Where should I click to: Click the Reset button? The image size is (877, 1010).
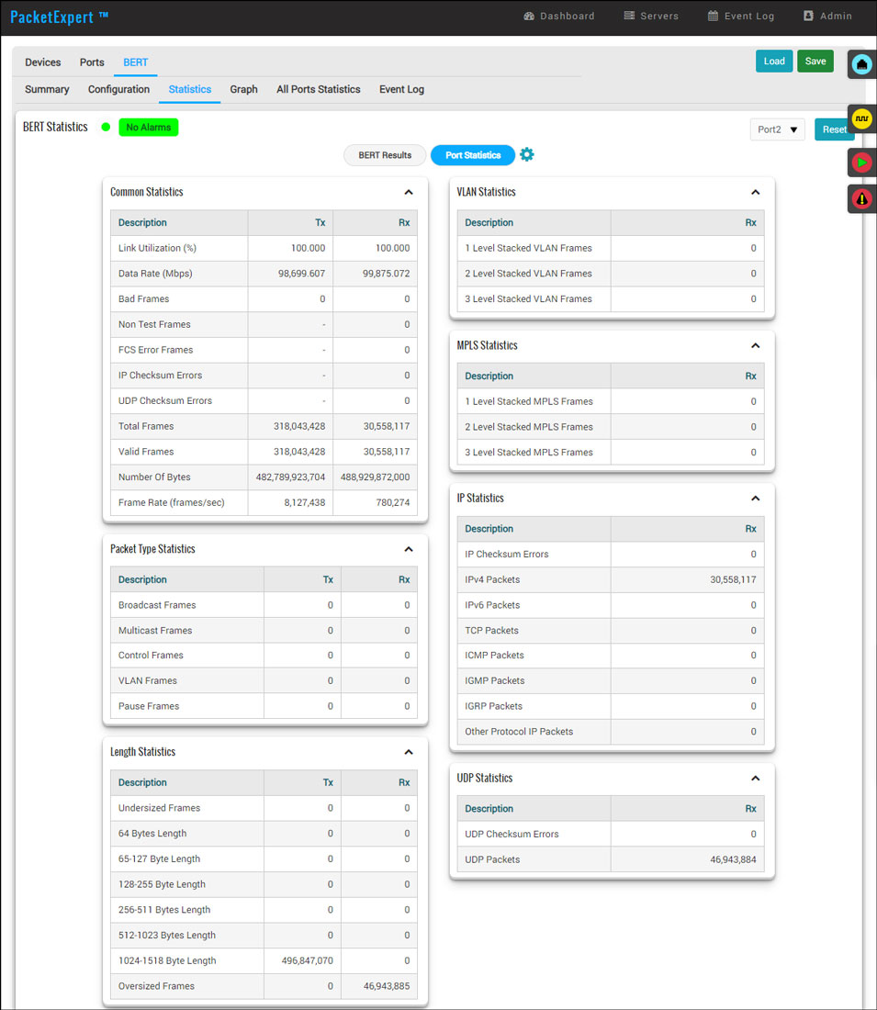point(834,129)
